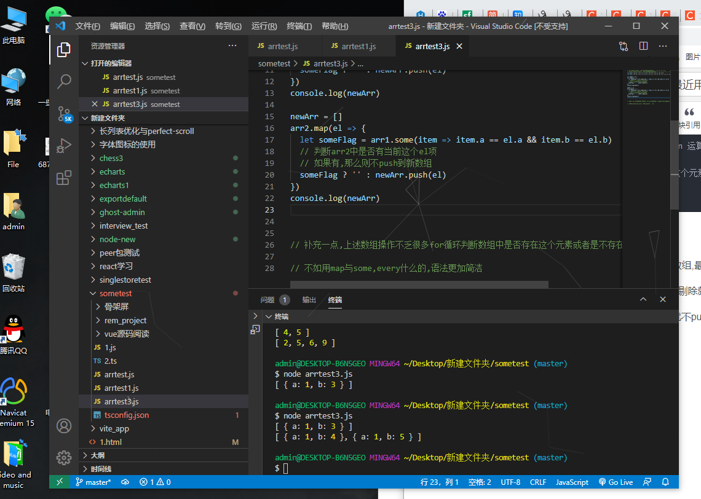Expand the 时间线 timeline section

pyautogui.click(x=164, y=469)
